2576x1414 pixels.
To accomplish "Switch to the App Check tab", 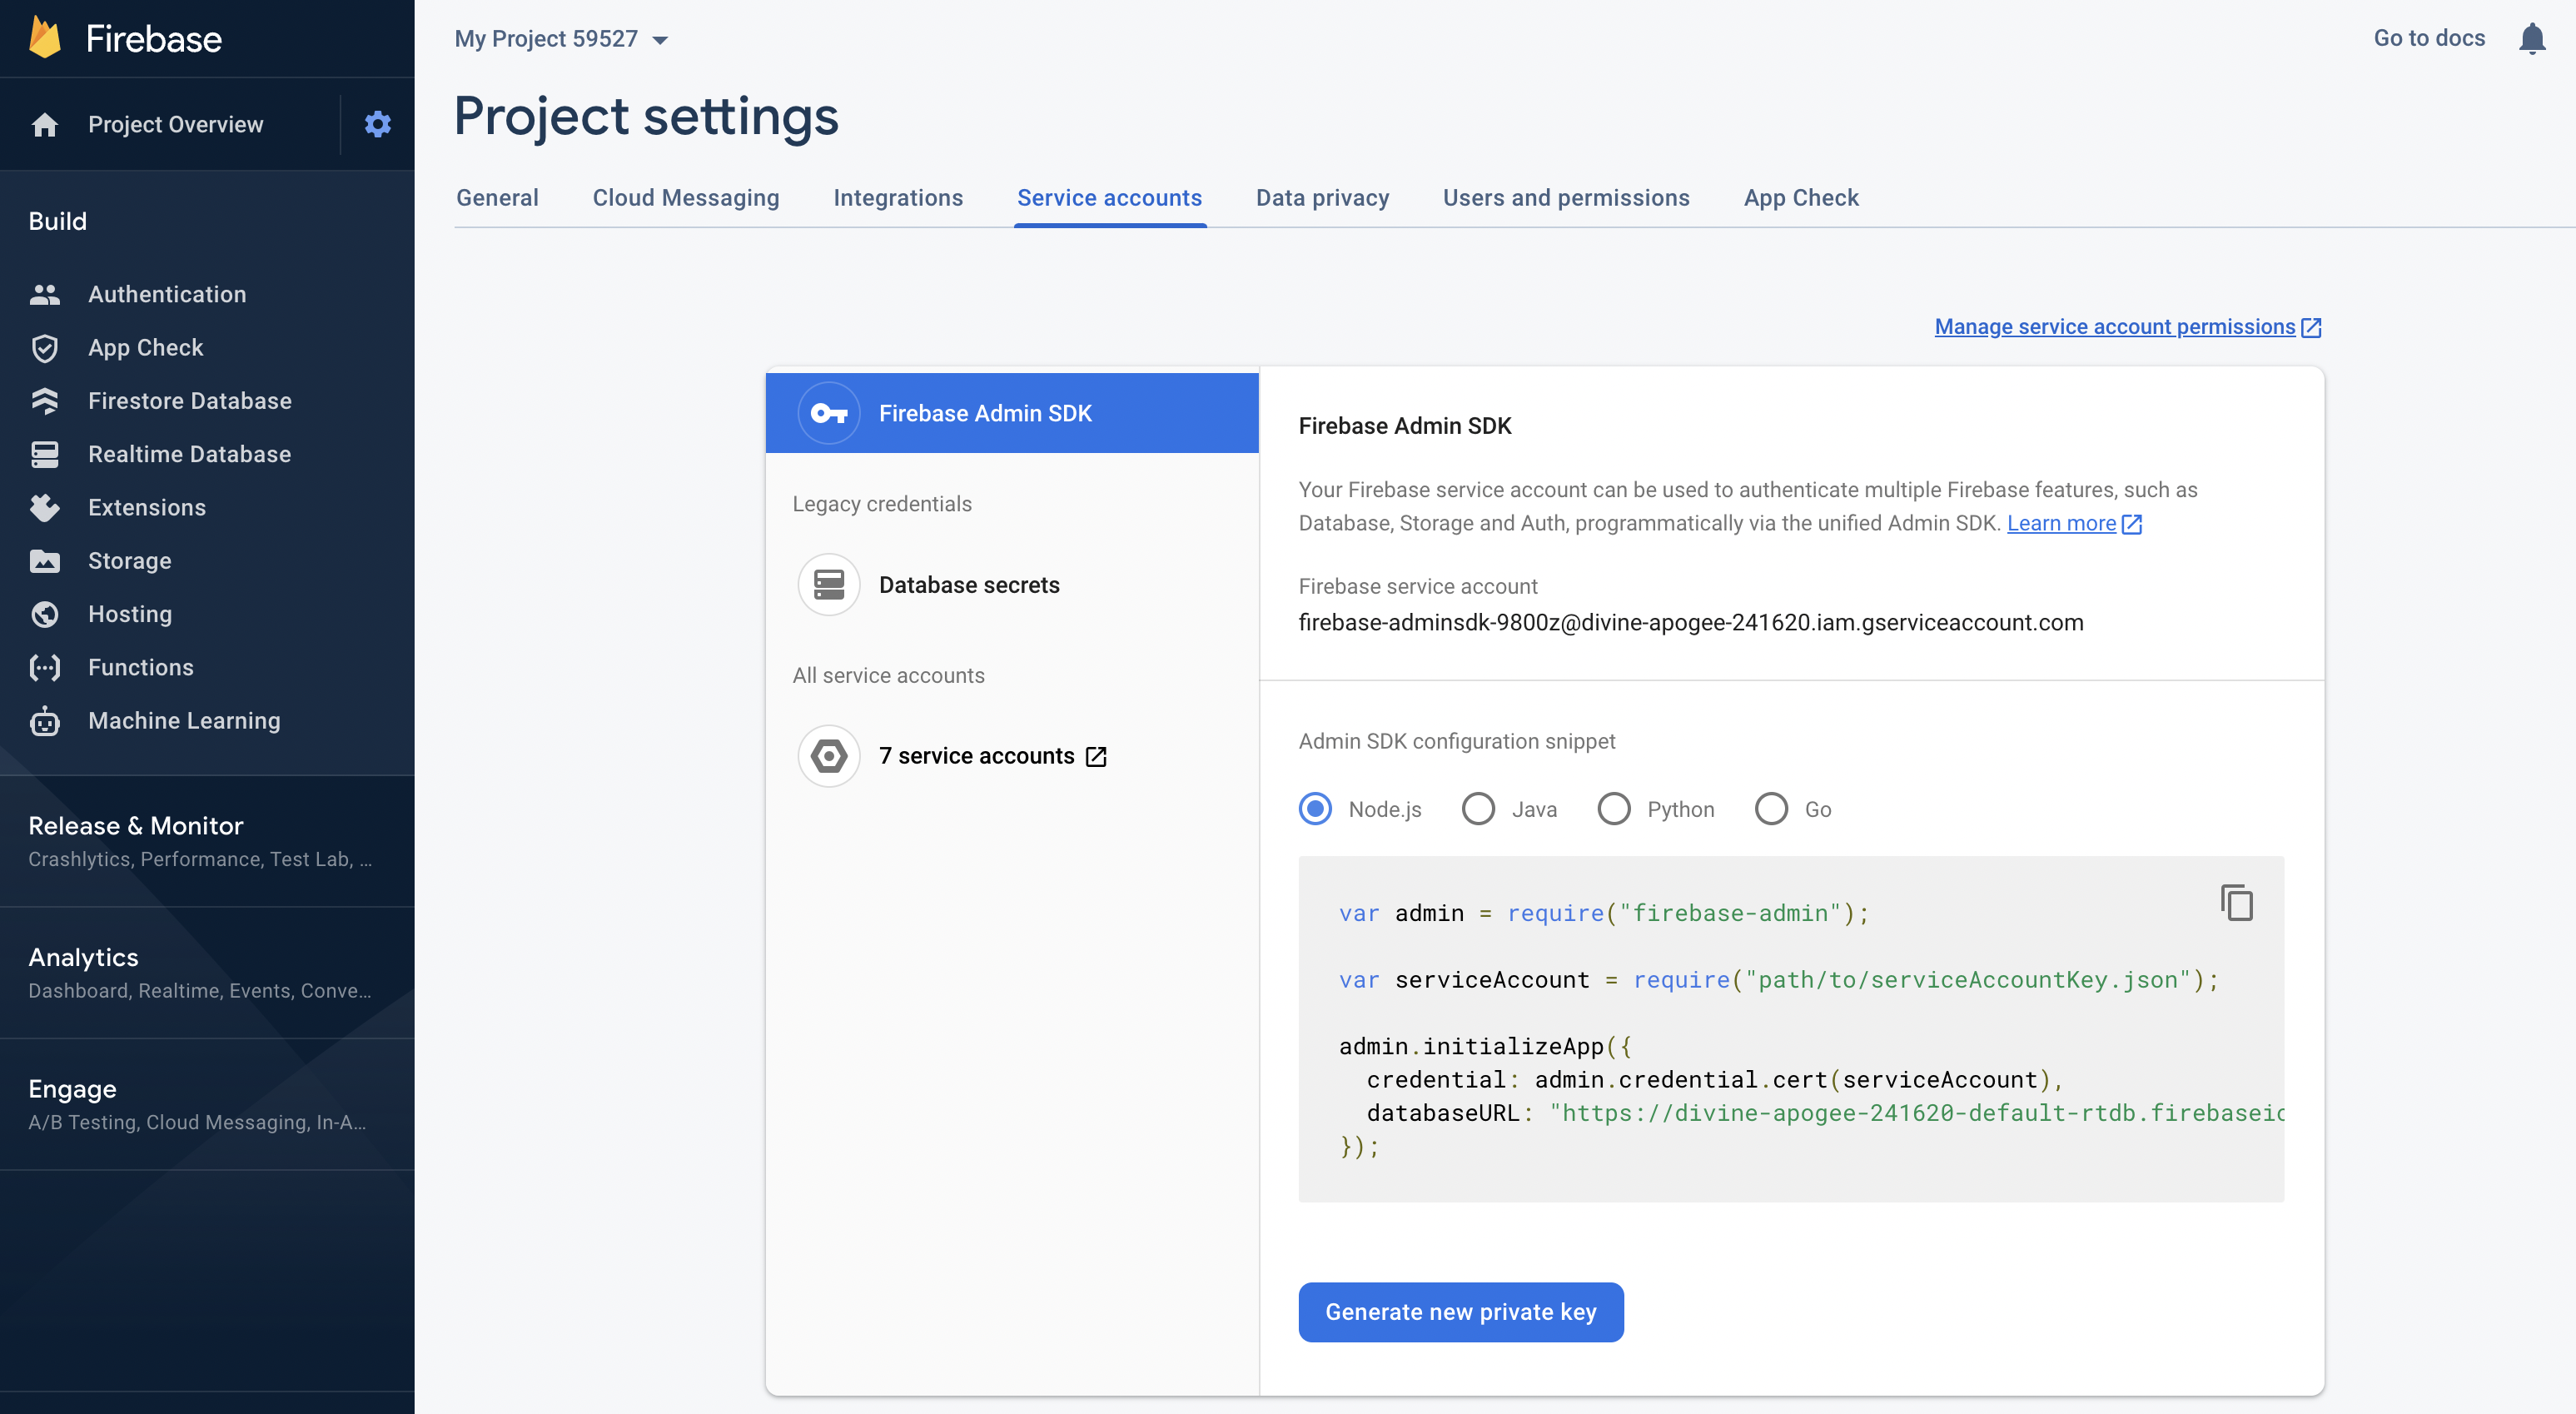I will pos(1800,198).
